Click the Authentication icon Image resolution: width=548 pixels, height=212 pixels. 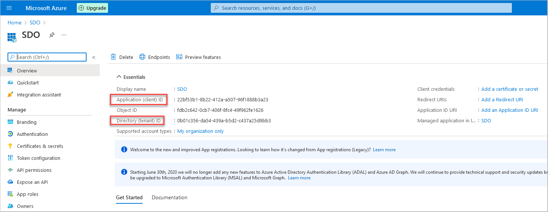[x=10, y=134]
